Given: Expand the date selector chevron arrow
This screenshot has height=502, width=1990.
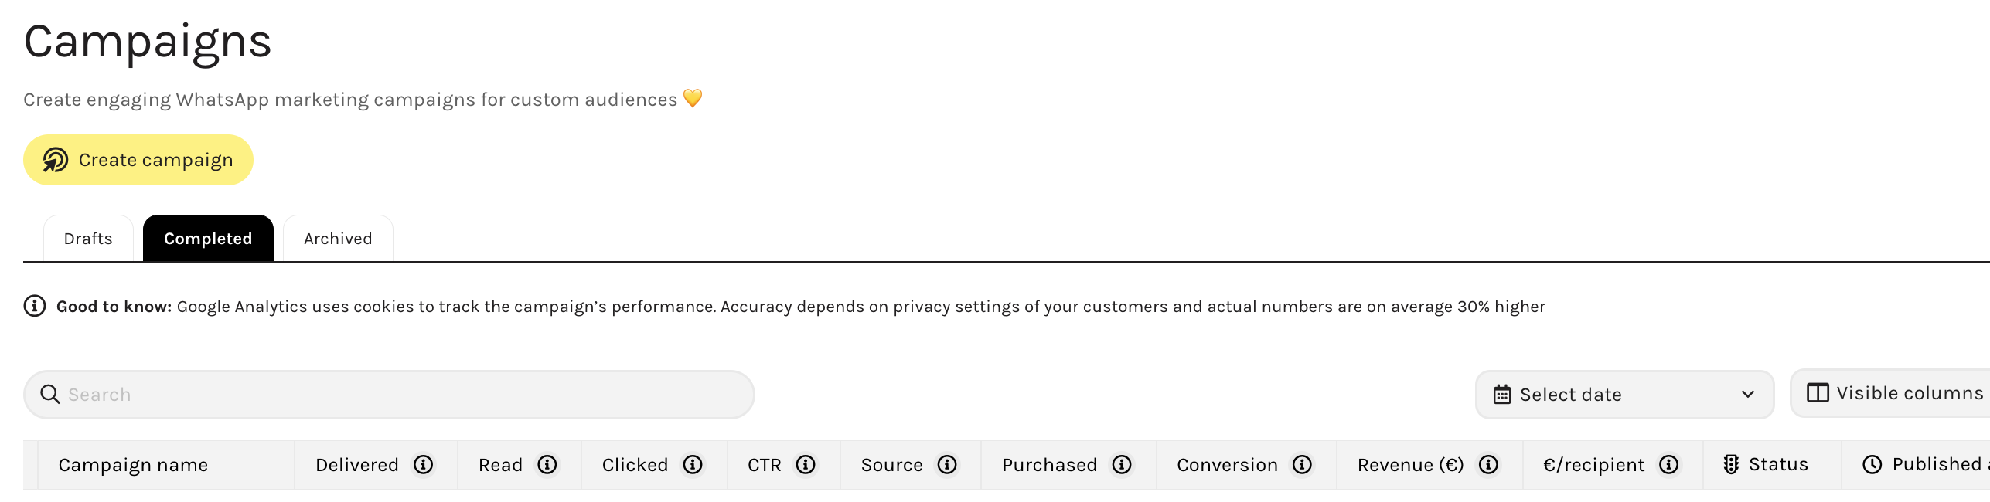Looking at the screenshot, I should 1747,395.
